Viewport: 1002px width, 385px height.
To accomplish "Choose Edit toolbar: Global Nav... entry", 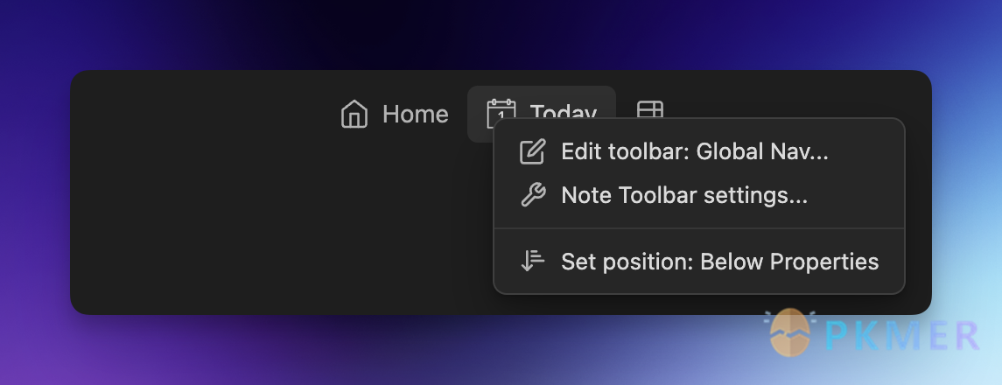I will click(694, 152).
